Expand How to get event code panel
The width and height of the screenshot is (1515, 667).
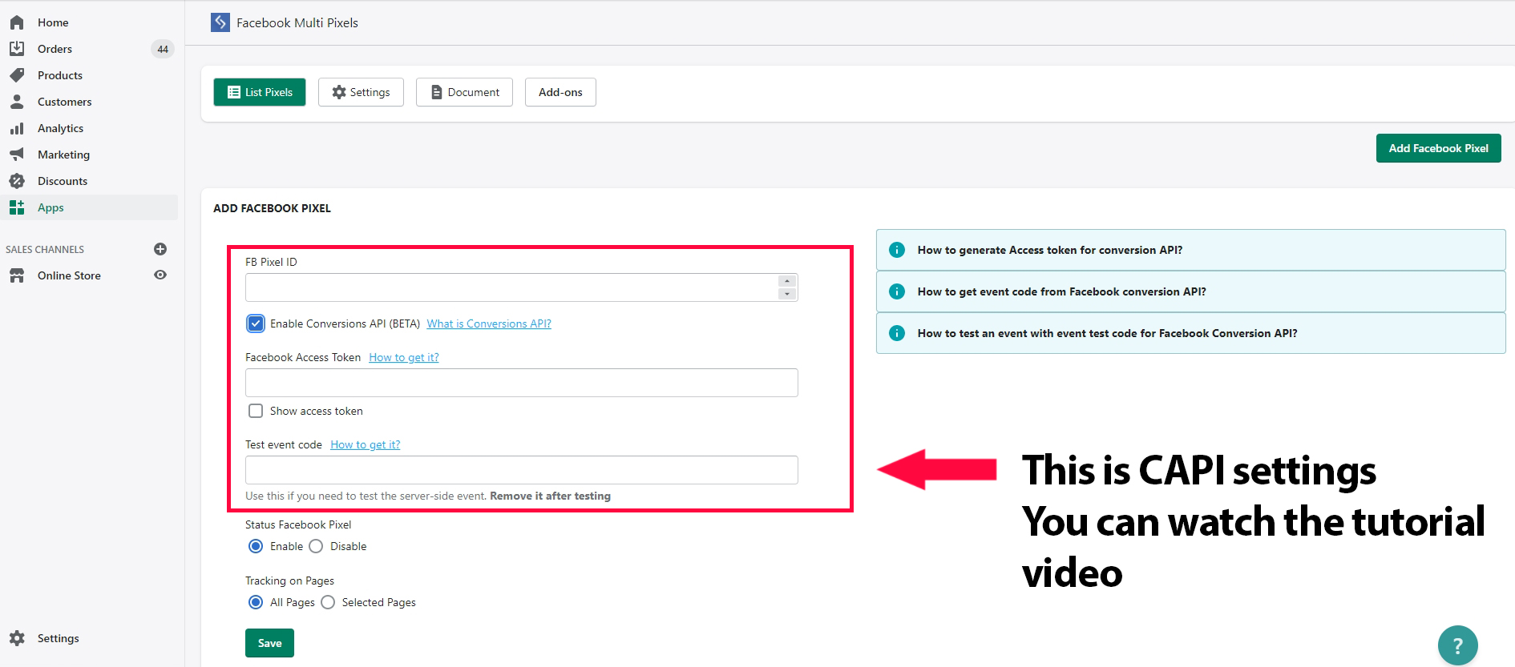tap(1190, 291)
